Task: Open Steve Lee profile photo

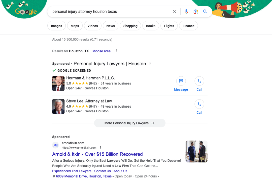Action: [58, 106]
